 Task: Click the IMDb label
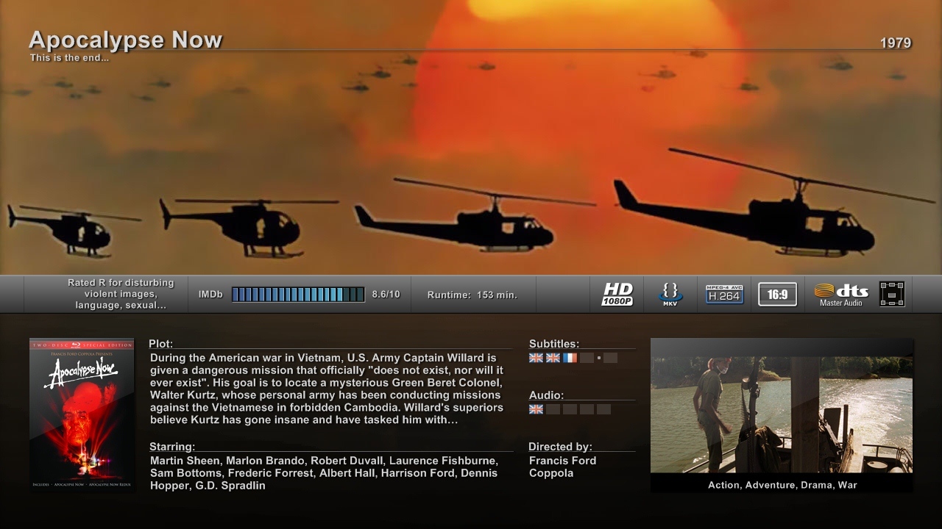210,295
